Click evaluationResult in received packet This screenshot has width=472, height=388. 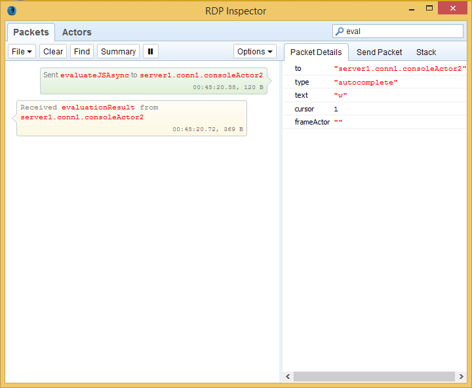pyautogui.click(x=98, y=107)
